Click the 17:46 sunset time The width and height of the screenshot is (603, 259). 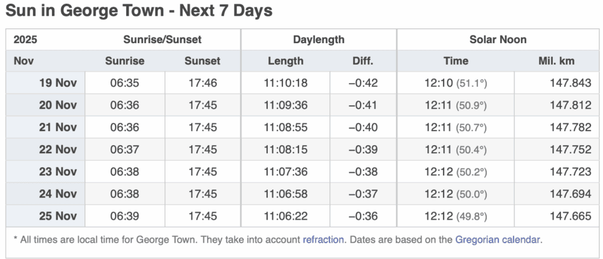pyautogui.click(x=202, y=83)
